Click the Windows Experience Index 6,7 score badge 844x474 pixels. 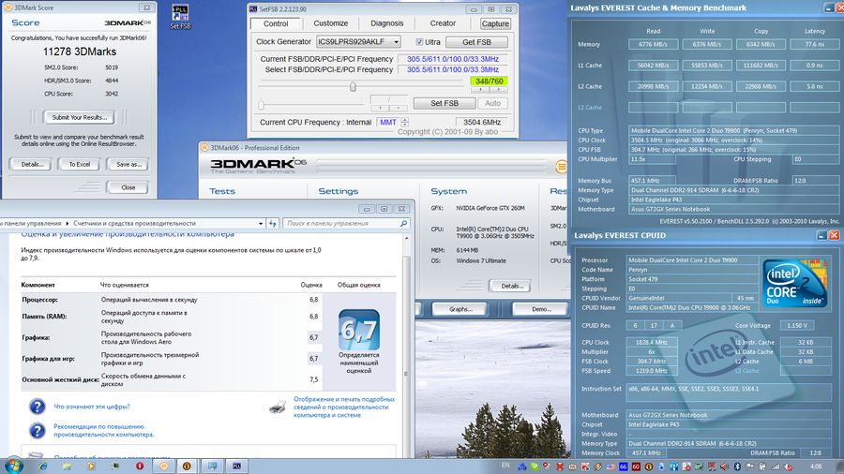[x=358, y=329]
